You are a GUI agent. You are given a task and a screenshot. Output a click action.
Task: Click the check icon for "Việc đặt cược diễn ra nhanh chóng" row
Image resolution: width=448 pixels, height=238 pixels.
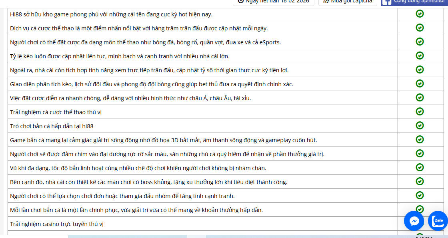pyautogui.click(x=420, y=97)
